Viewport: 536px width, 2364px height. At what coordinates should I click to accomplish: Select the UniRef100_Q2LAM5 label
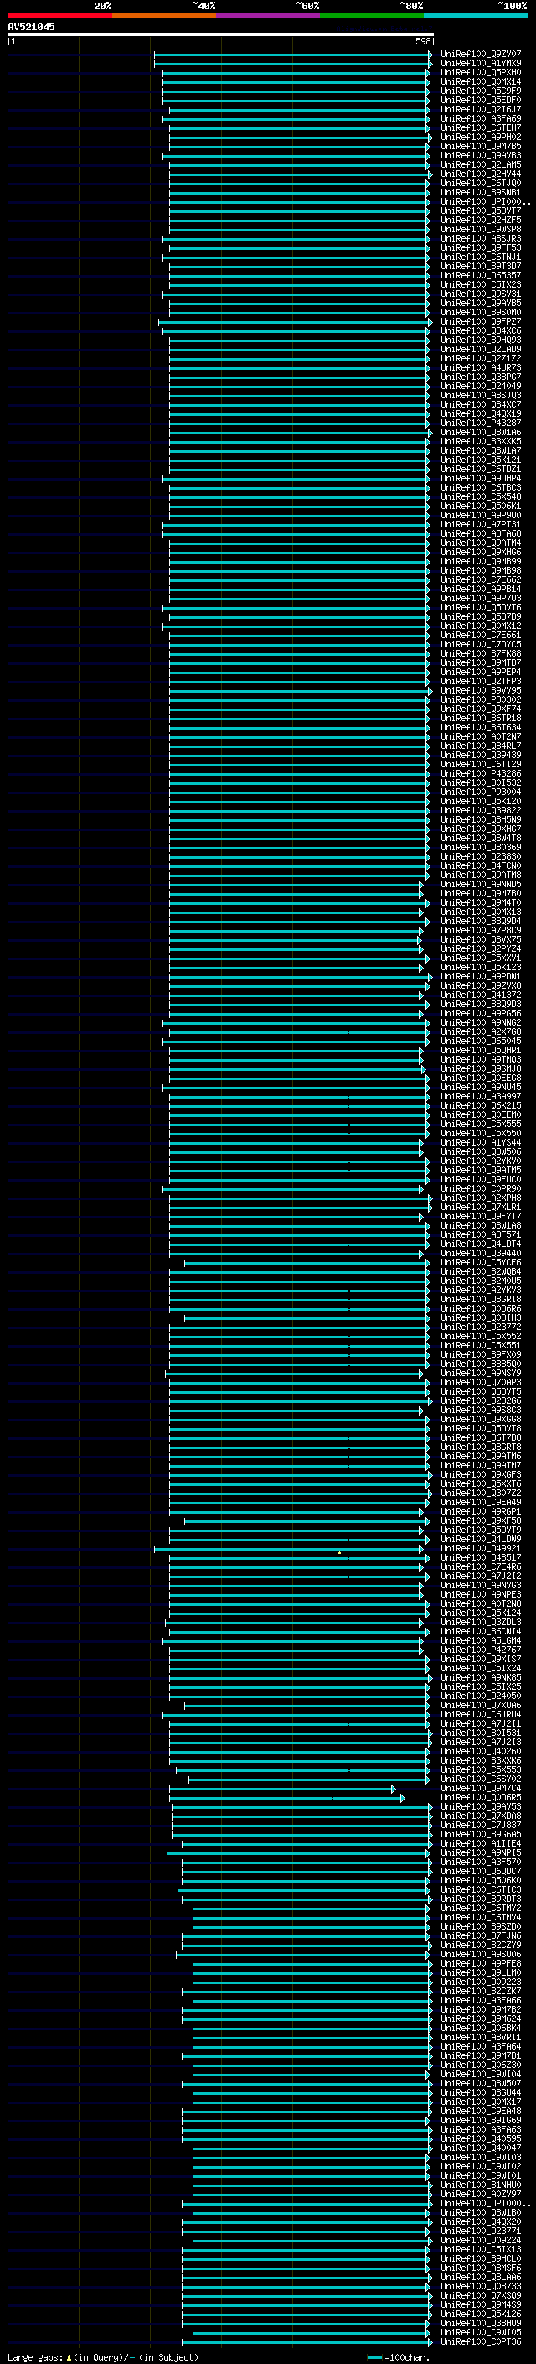coord(481,165)
